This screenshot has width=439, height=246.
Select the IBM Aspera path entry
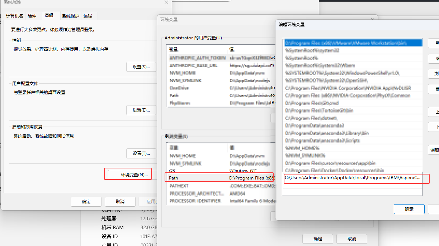pyautogui.click(x=352, y=178)
